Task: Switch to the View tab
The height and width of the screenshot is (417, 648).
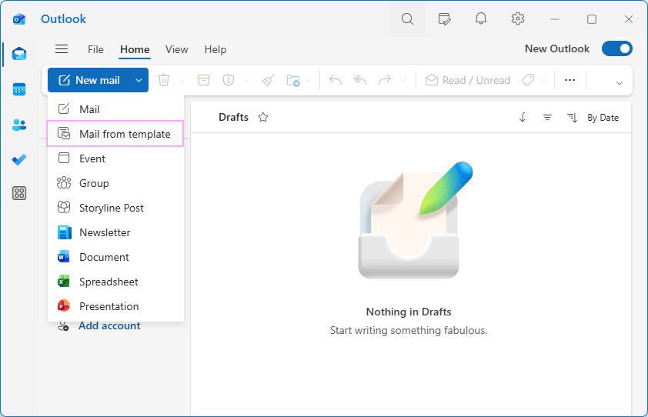Action: click(176, 49)
